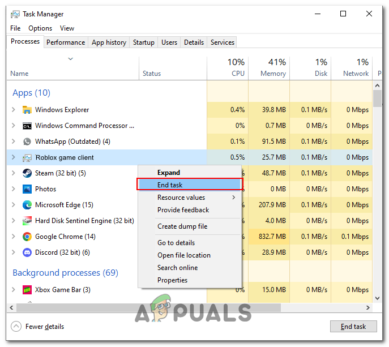
Task: Expand the Windows Command Processor row
Action: tap(14, 126)
